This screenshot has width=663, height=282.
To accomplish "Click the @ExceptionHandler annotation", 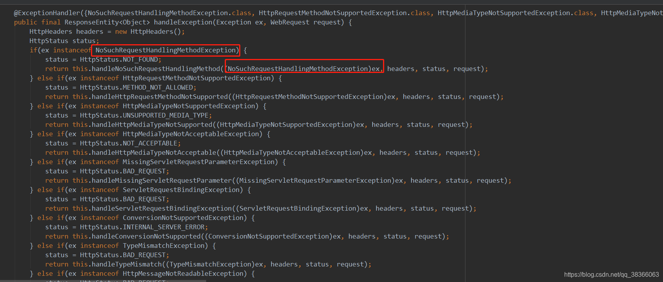I will click(x=47, y=13).
